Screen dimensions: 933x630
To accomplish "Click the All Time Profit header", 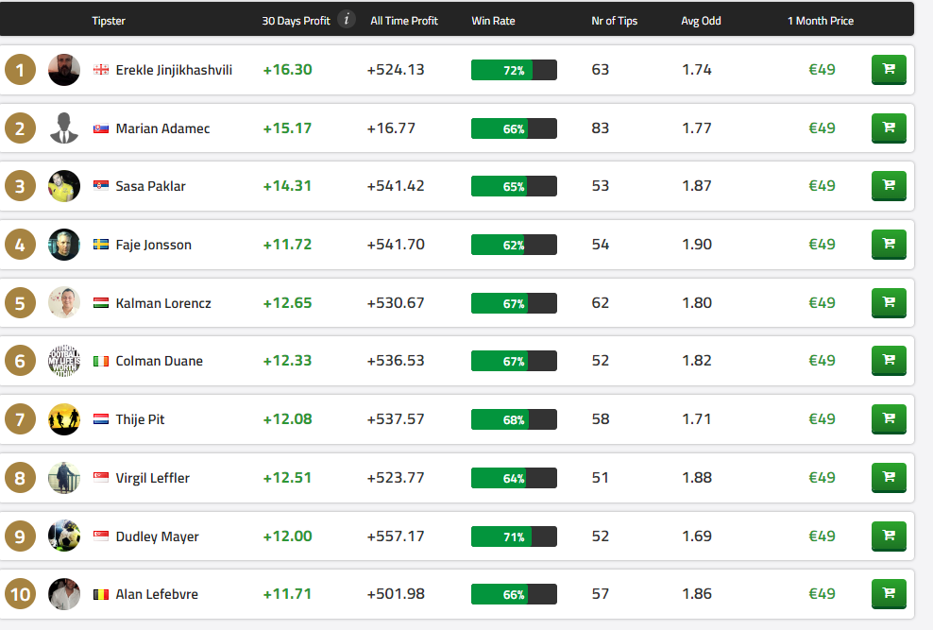I will [x=404, y=21].
